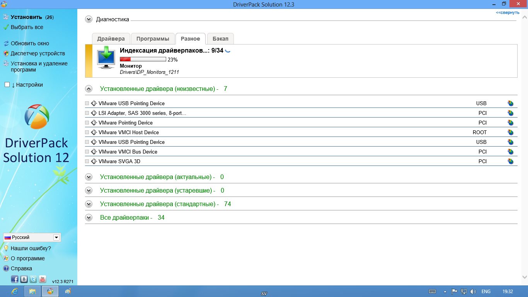This screenshot has width=528, height=297.
Task: Click the Facebook icon in the sidebar
Action: point(15,279)
